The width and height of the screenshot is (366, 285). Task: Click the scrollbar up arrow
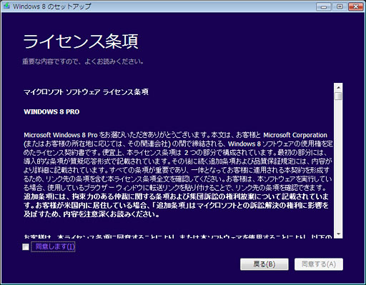[x=338, y=87]
